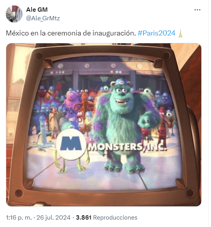
Task: Click the blue M logo circle
Action: click(x=71, y=145)
